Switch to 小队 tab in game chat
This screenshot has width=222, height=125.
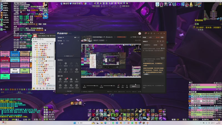pos(29,92)
